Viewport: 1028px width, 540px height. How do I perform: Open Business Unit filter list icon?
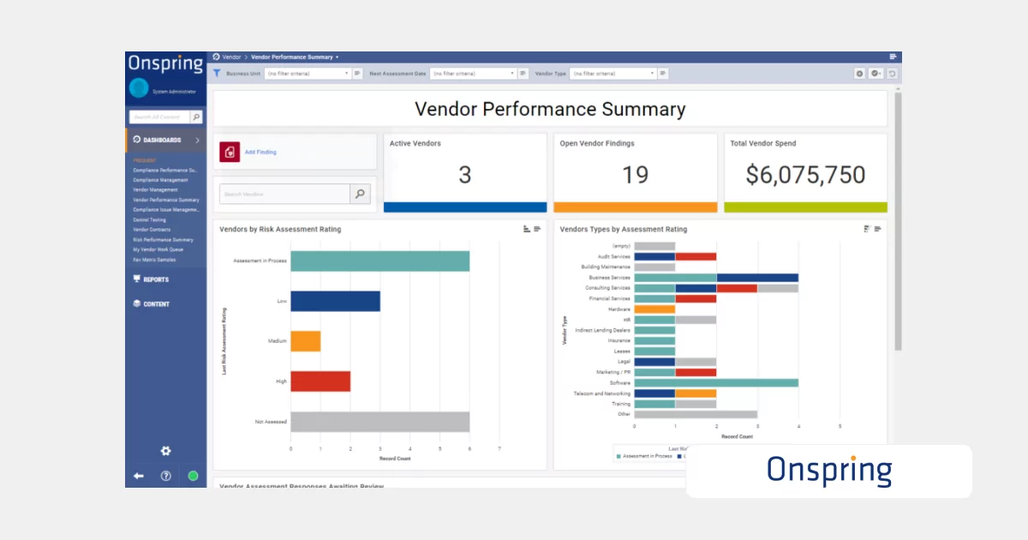357,74
